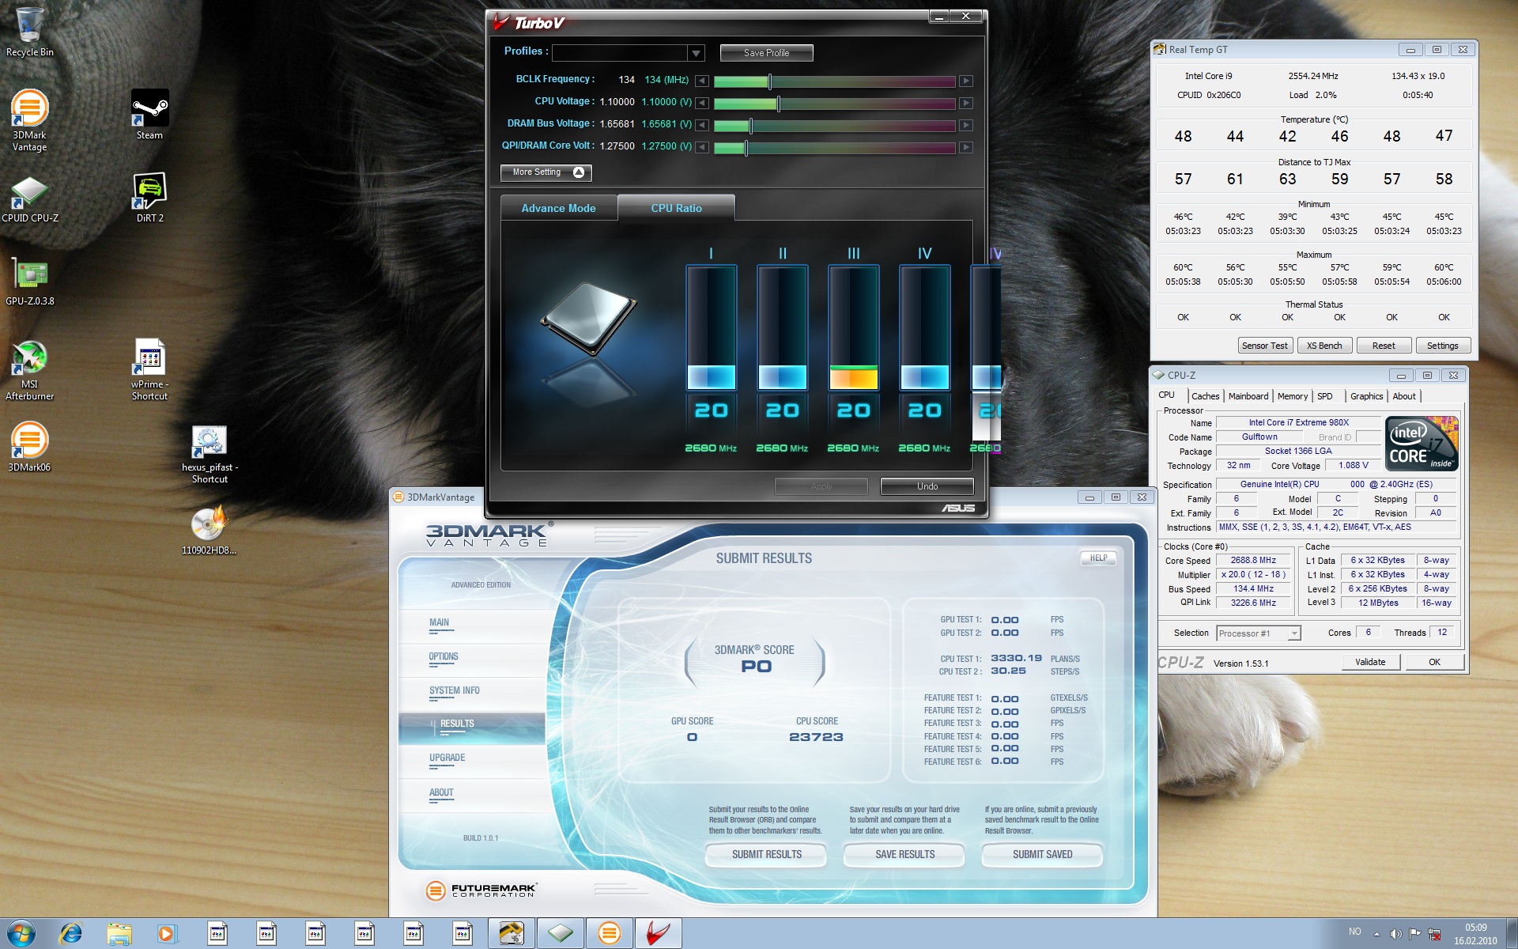Open the Mainboard tab in CPU-Z
The width and height of the screenshot is (1518, 949).
tap(1248, 396)
